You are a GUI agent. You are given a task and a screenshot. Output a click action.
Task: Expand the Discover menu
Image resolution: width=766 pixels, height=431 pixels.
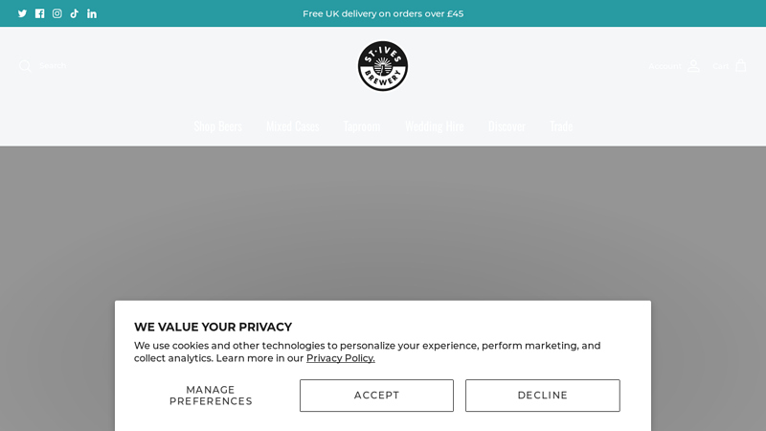click(x=507, y=126)
